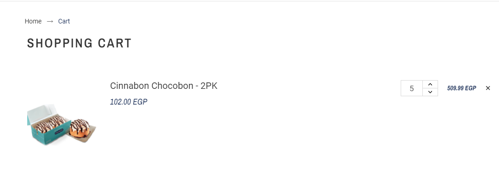Image resolution: width=499 pixels, height=192 pixels.
Task: Focus the quantity field showing 5
Action: [x=412, y=88]
